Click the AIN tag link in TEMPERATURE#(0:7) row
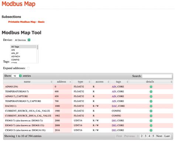The width and height of the screenshot is (175, 142). pyautogui.click(x=114, y=91)
